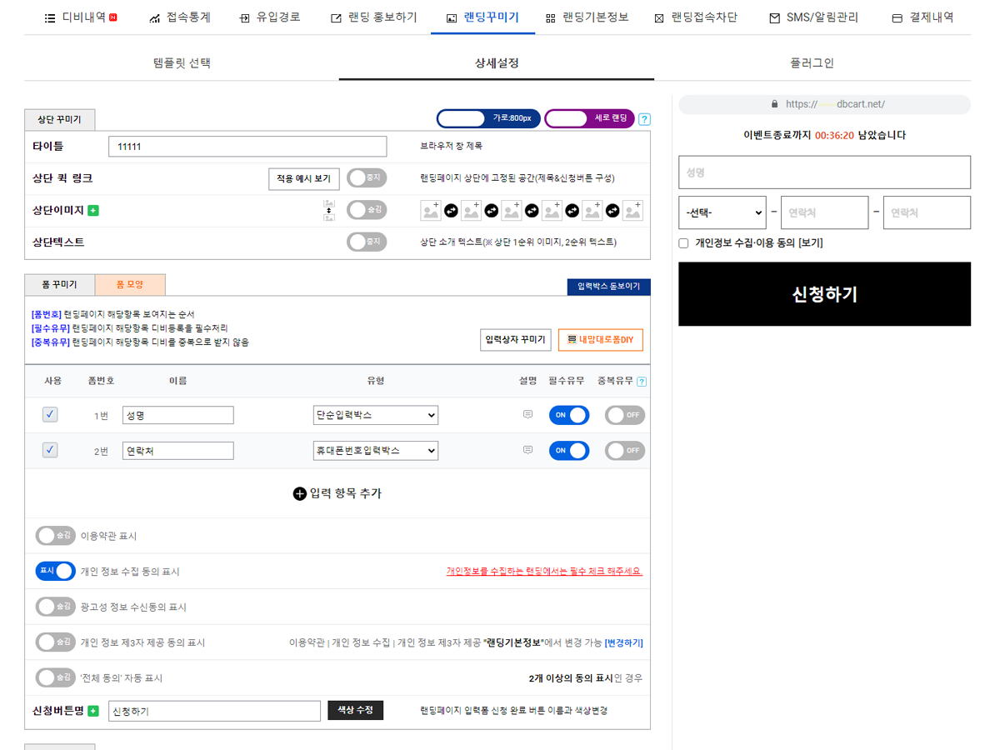Screen dimensions: 1000x750
Task: Click the 타이틀 input field with 11111
Action: tap(247, 147)
